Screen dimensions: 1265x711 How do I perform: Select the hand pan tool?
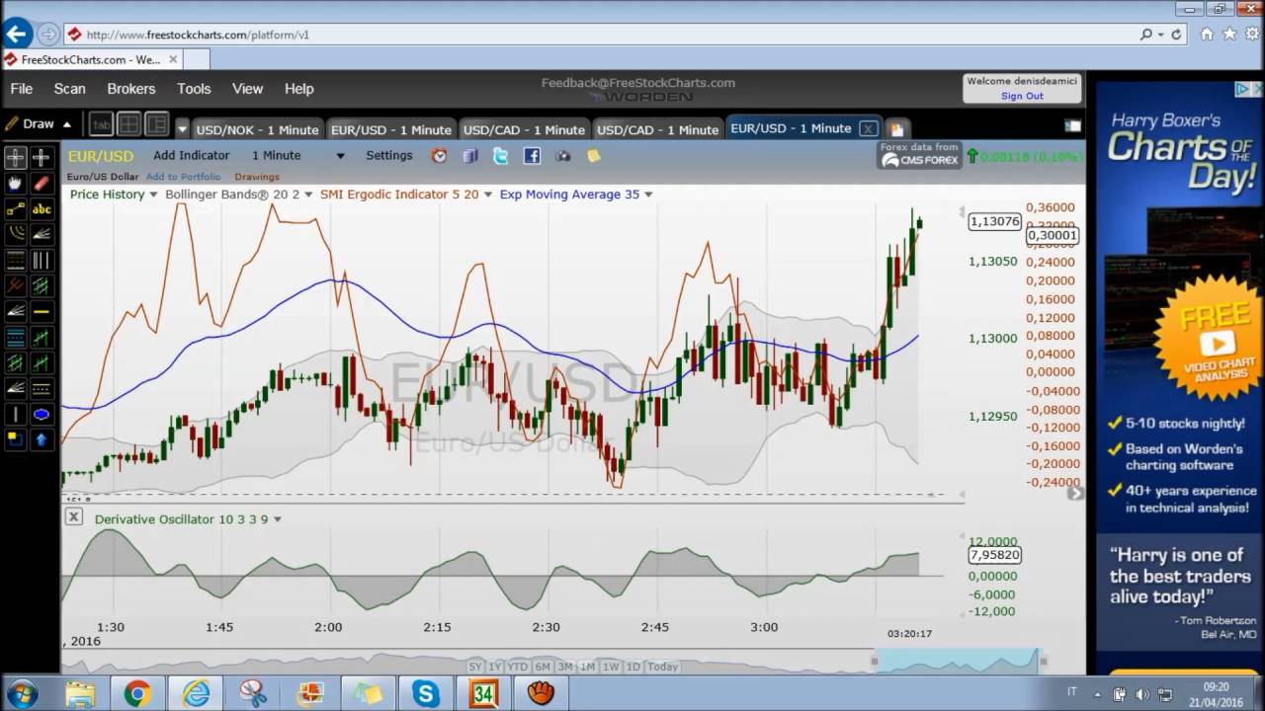[x=16, y=183]
